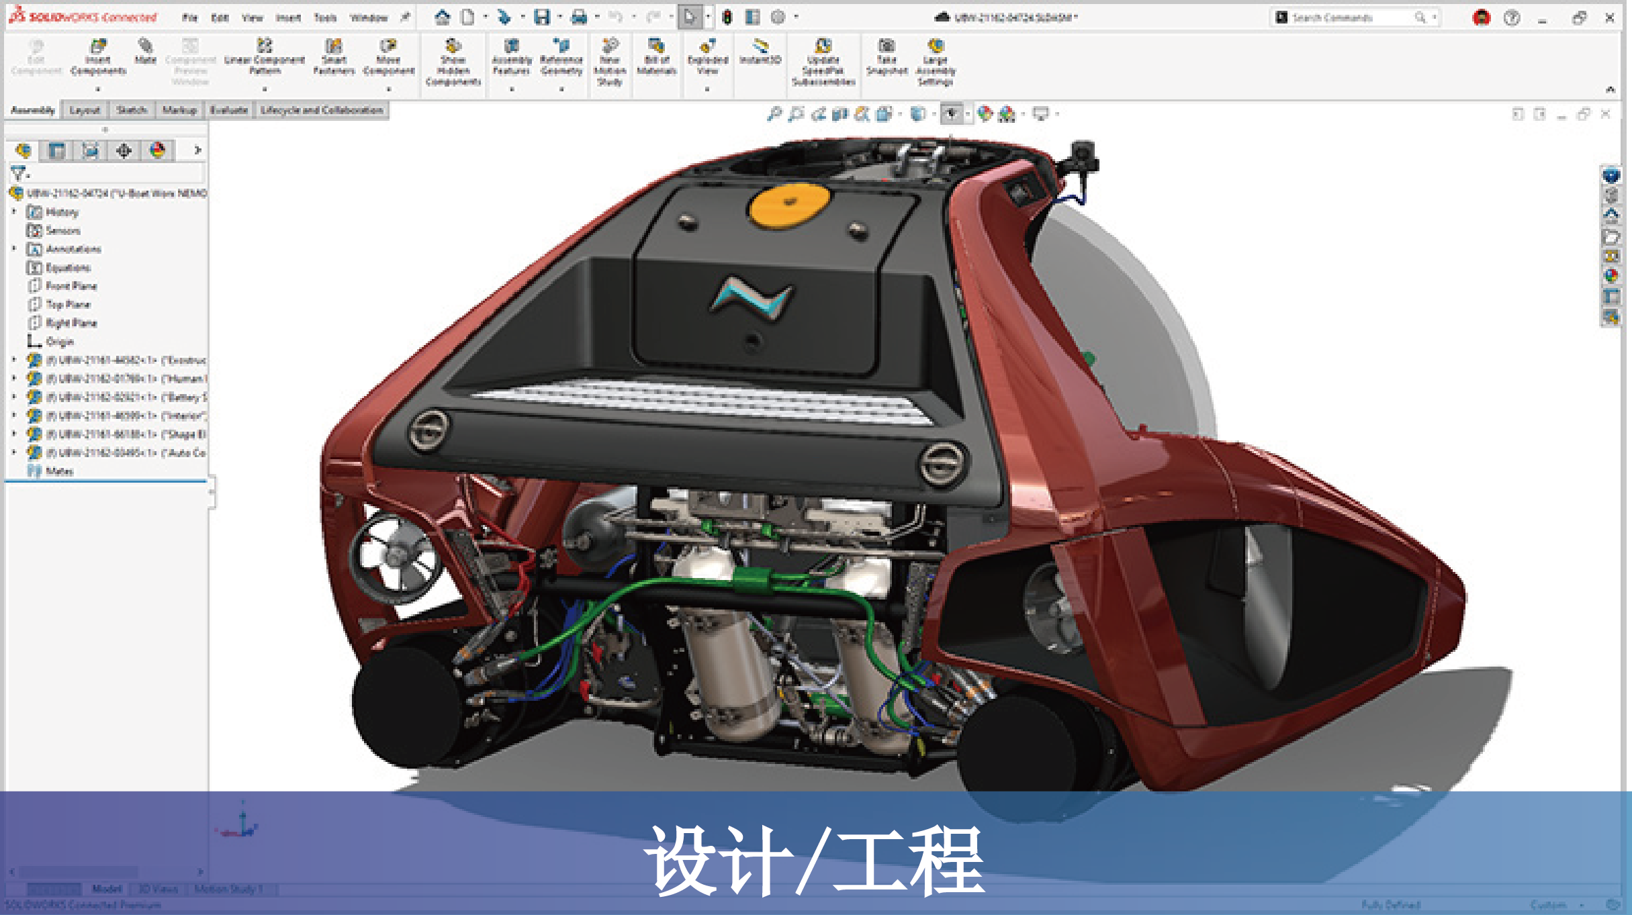Open the View menu
1632x915 pixels.
tap(253, 18)
